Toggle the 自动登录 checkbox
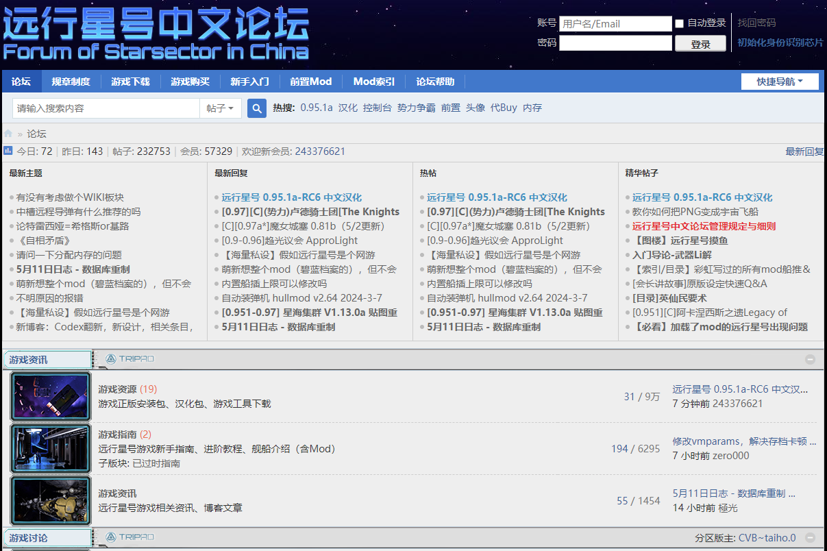The width and height of the screenshot is (827, 551). 679,23
